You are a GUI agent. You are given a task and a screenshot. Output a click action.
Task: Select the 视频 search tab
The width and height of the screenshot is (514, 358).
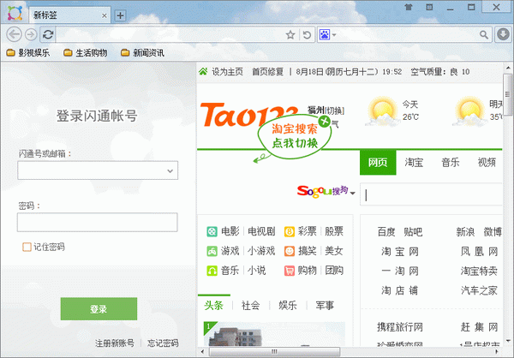[x=487, y=162]
